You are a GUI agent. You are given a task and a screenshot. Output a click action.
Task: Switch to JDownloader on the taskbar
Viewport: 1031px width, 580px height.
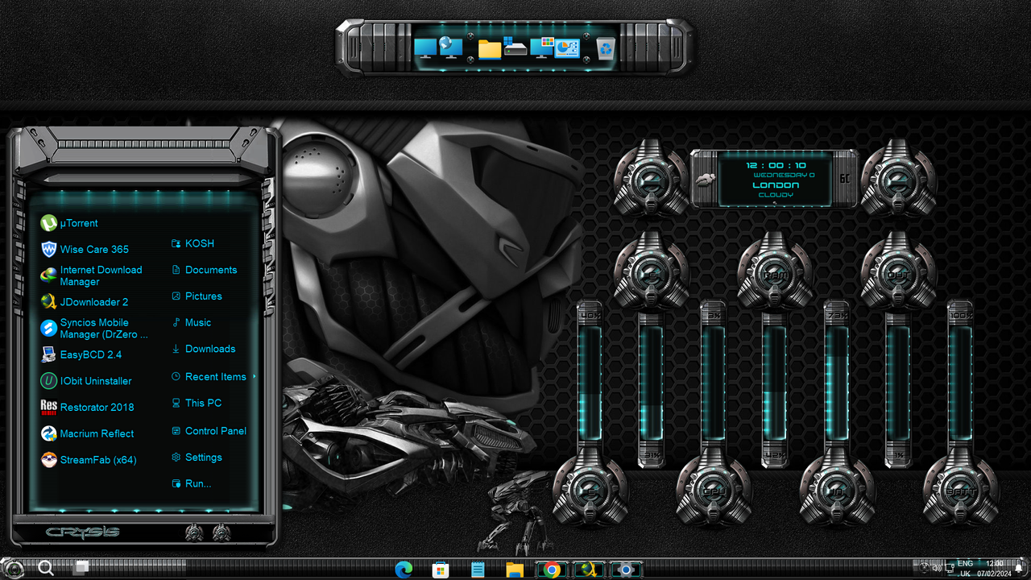(x=589, y=570)
